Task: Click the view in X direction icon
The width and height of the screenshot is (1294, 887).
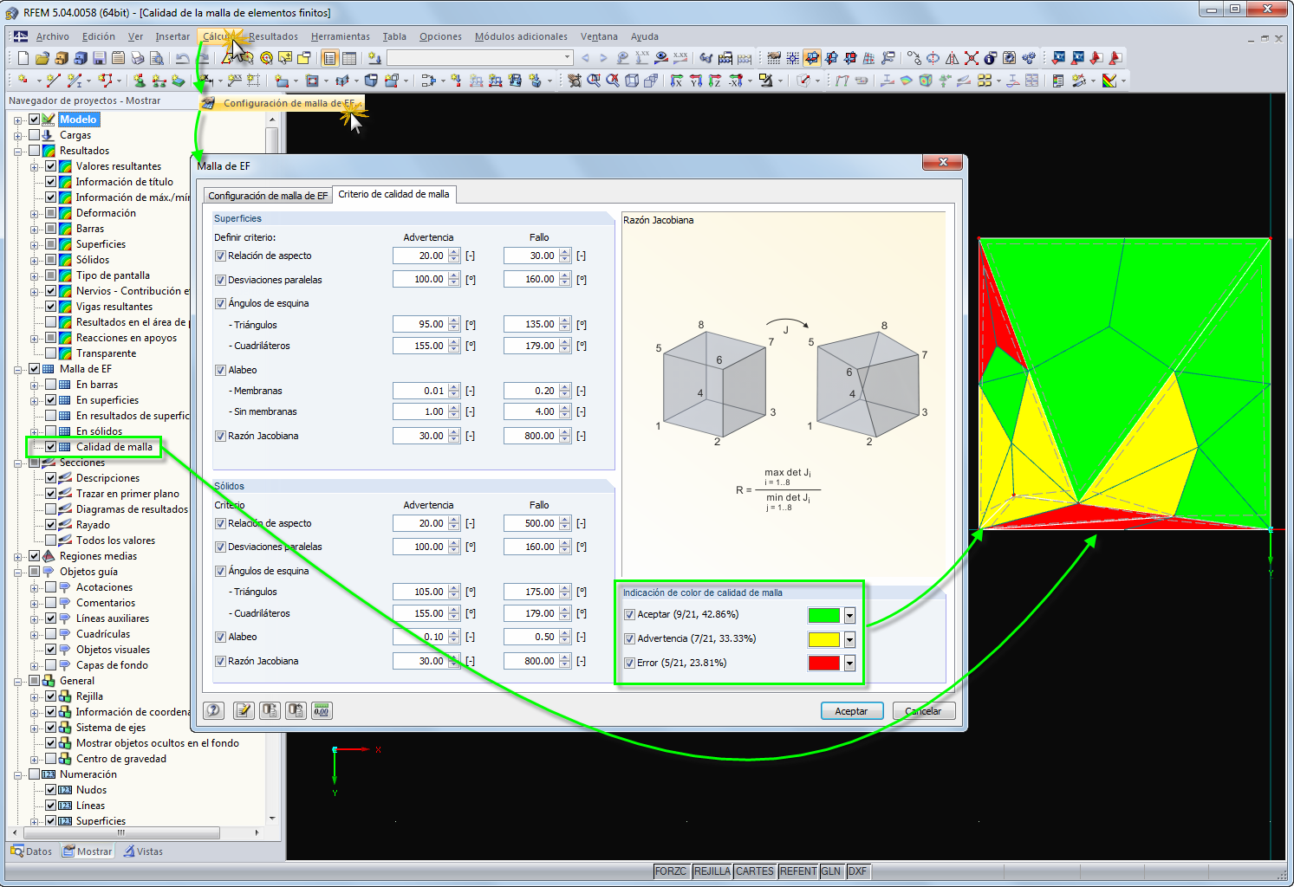Action: pos(676,81)
